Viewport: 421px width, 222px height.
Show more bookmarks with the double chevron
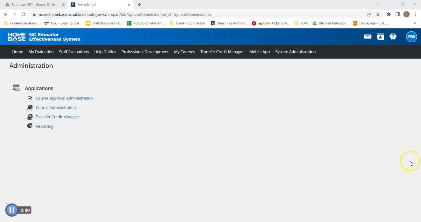[415, 23]
